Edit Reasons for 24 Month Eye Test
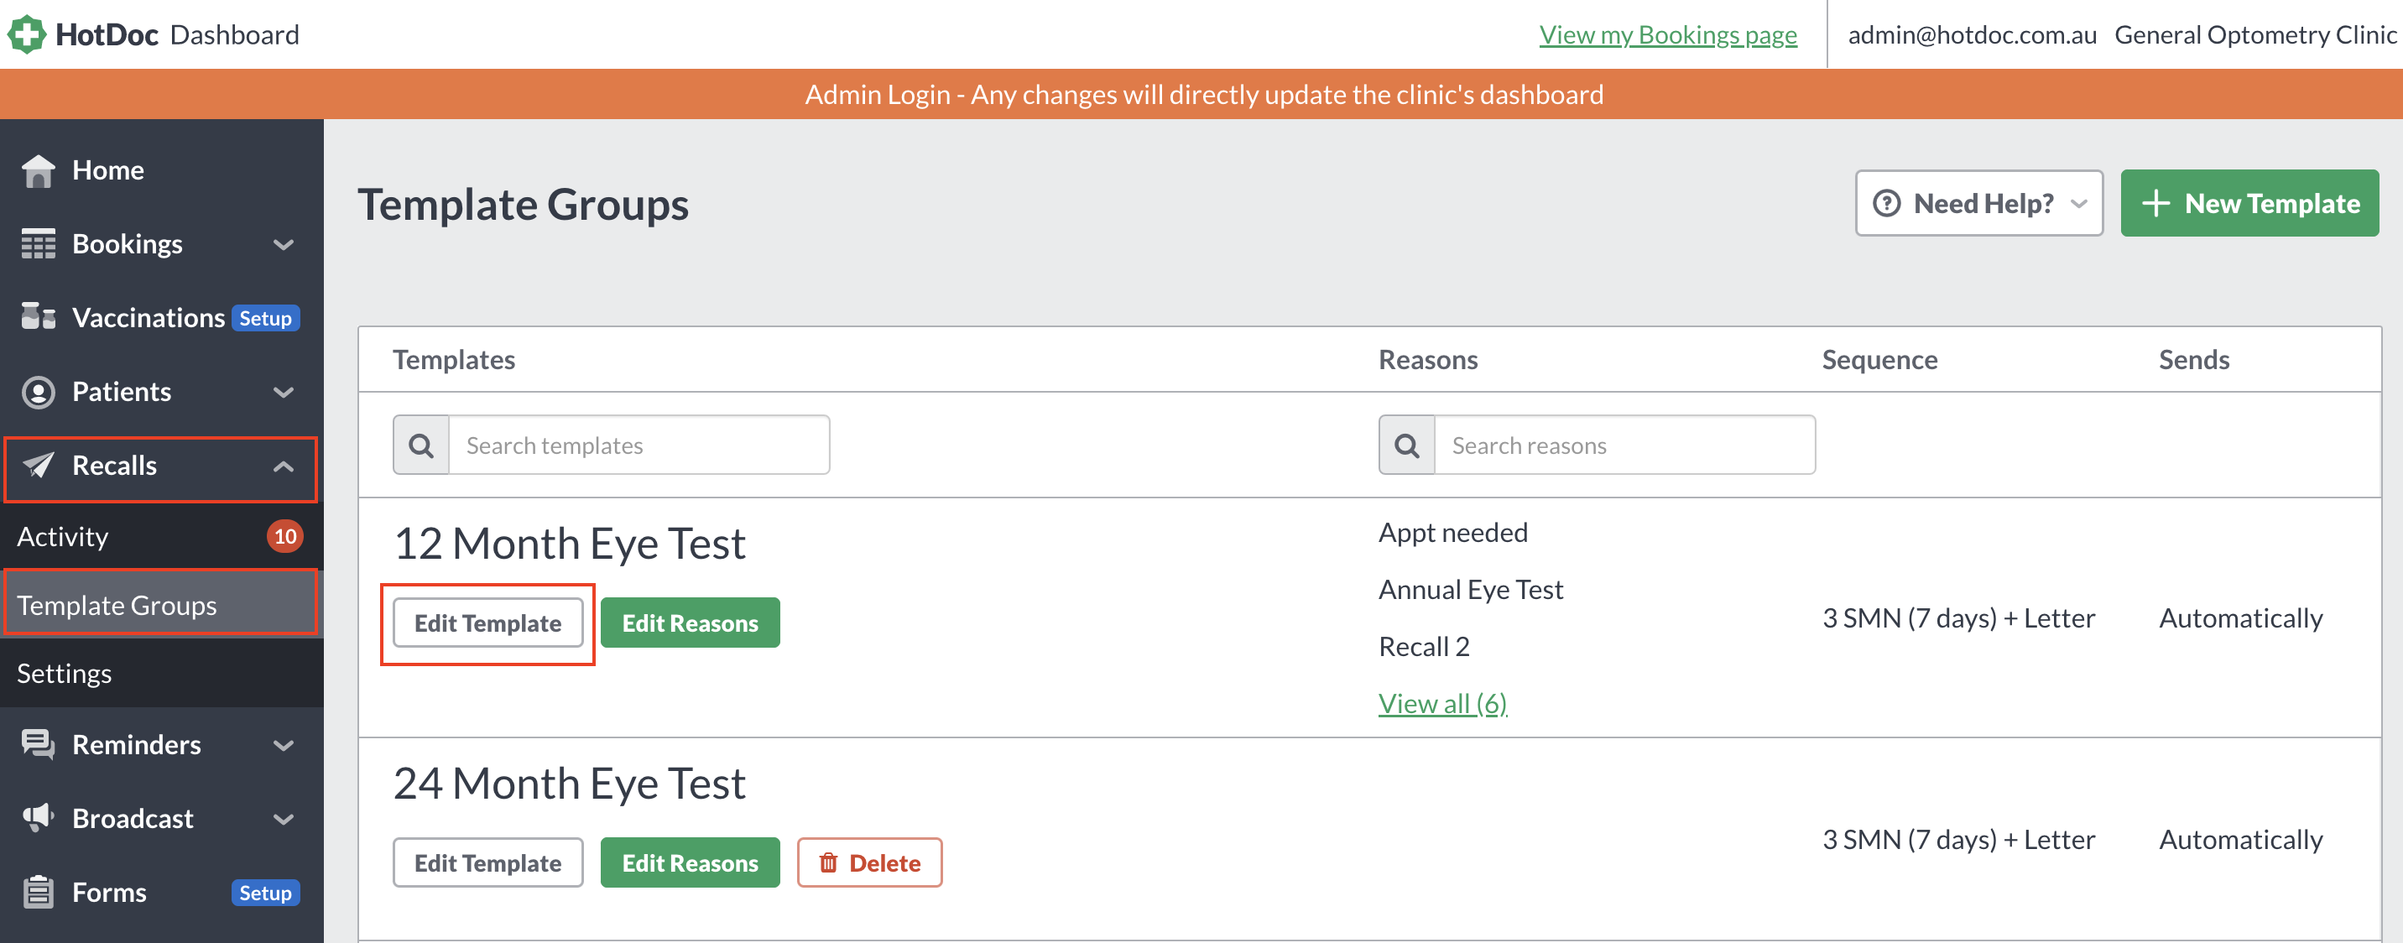The width and height of the screenshot is (2403, 943). [x=691, y=862]
